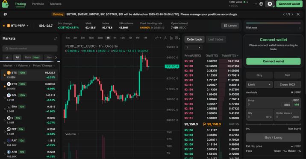
Task: Open the three-dots more menu
Action: [x=255, y=4]
